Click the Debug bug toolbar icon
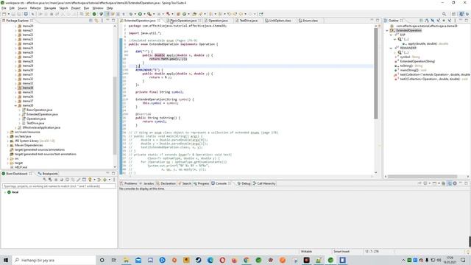 131,14
